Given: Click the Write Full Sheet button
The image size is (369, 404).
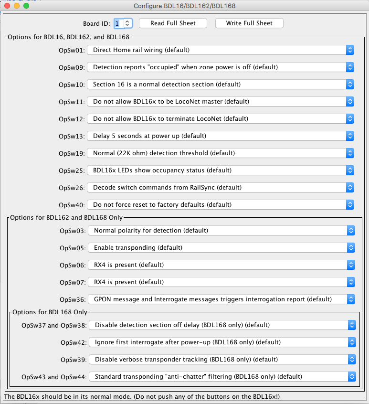Looking at the screenshot, I should click(249, 23).
